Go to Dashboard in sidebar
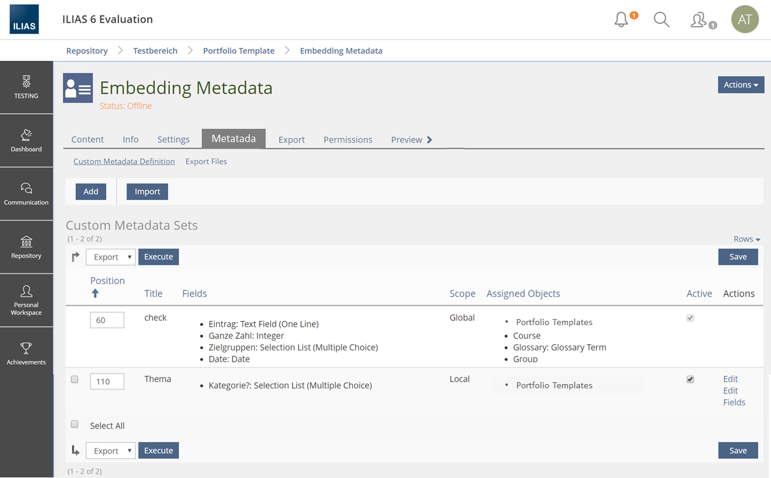Screen dimensions: 771x478 coord(27,140)
